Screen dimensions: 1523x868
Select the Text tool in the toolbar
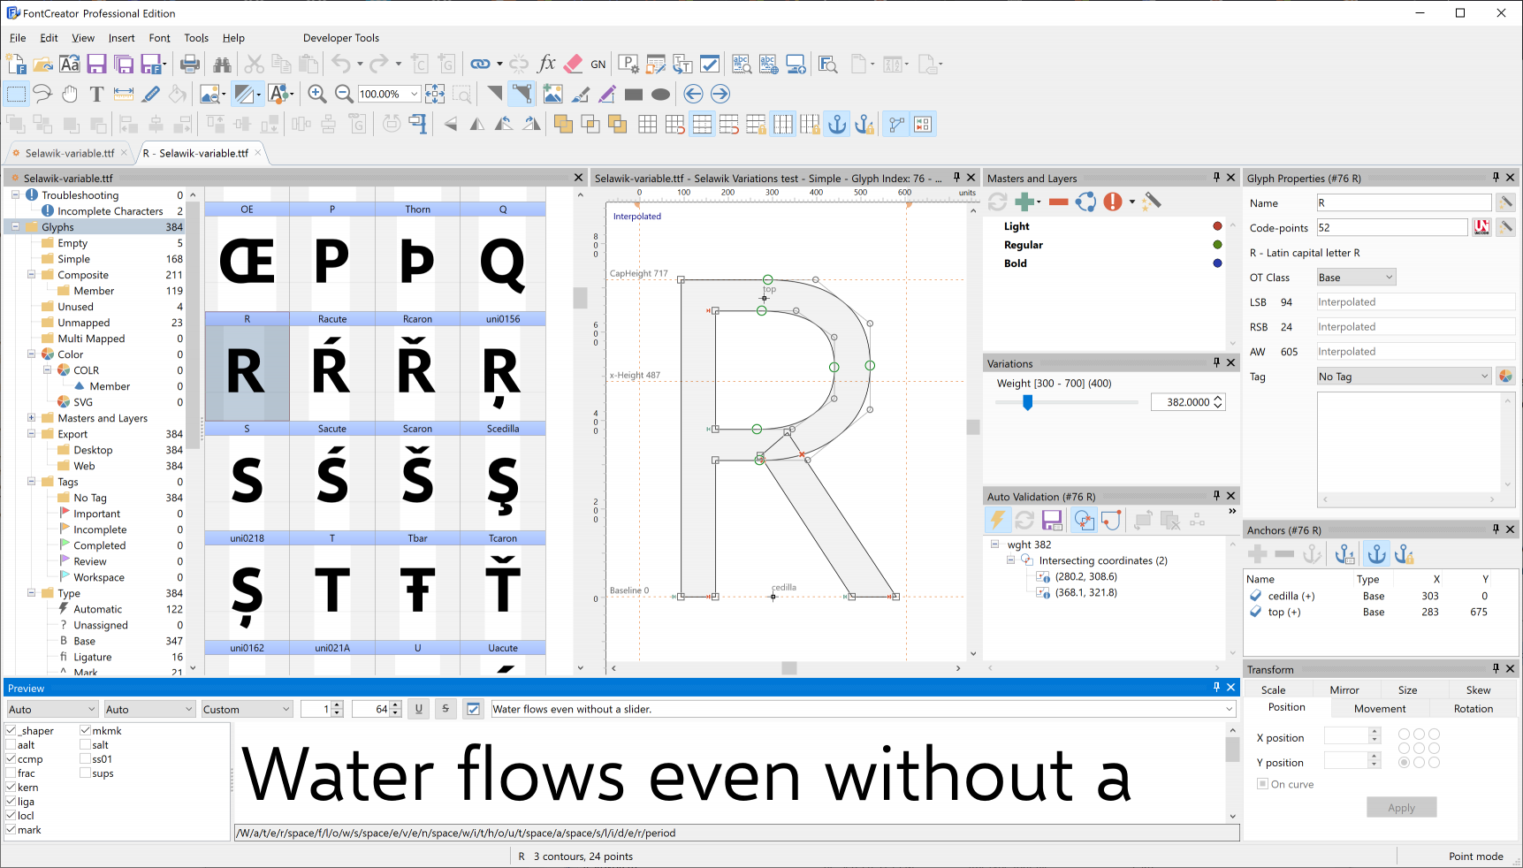(x=96, y=94)
